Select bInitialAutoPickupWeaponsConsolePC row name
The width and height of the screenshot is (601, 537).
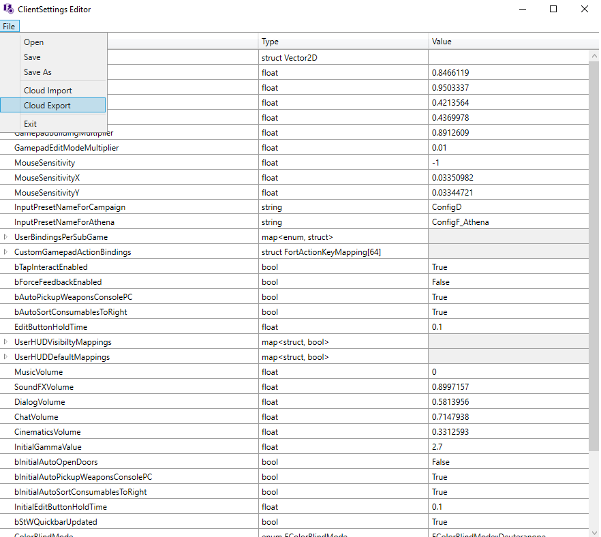83,476
